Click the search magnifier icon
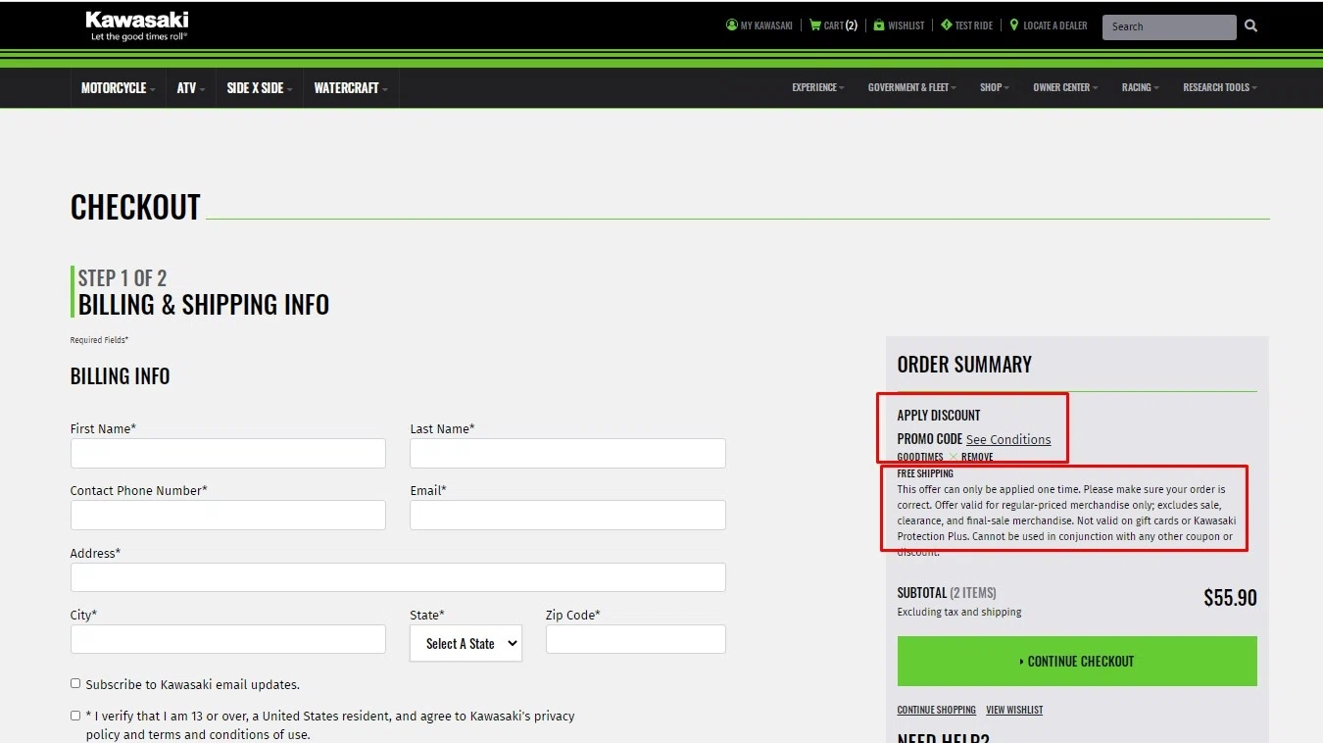 (x=1250, y=26)
